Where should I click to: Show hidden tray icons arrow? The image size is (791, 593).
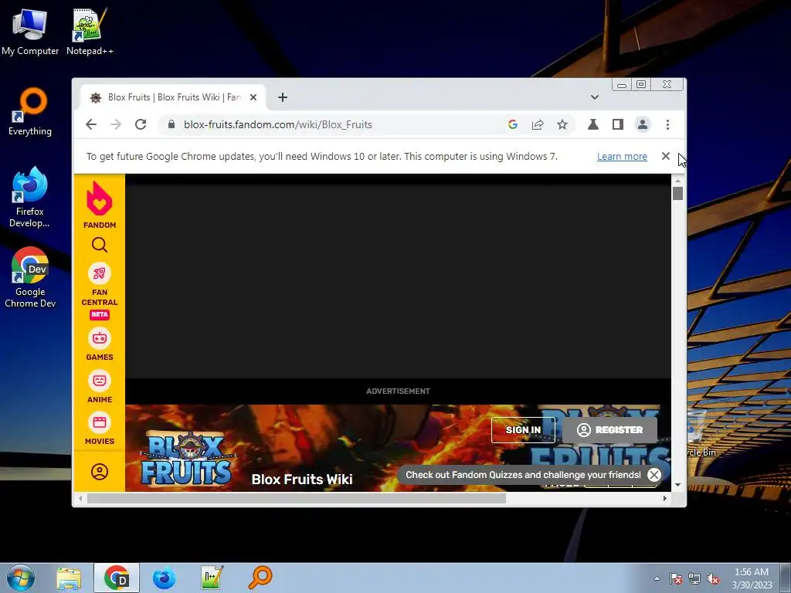657,578
